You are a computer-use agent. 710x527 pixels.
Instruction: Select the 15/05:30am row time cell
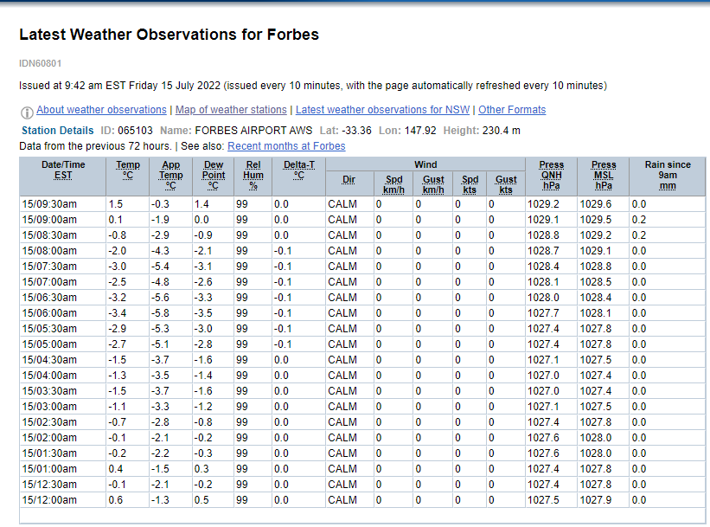pos(62,329)
